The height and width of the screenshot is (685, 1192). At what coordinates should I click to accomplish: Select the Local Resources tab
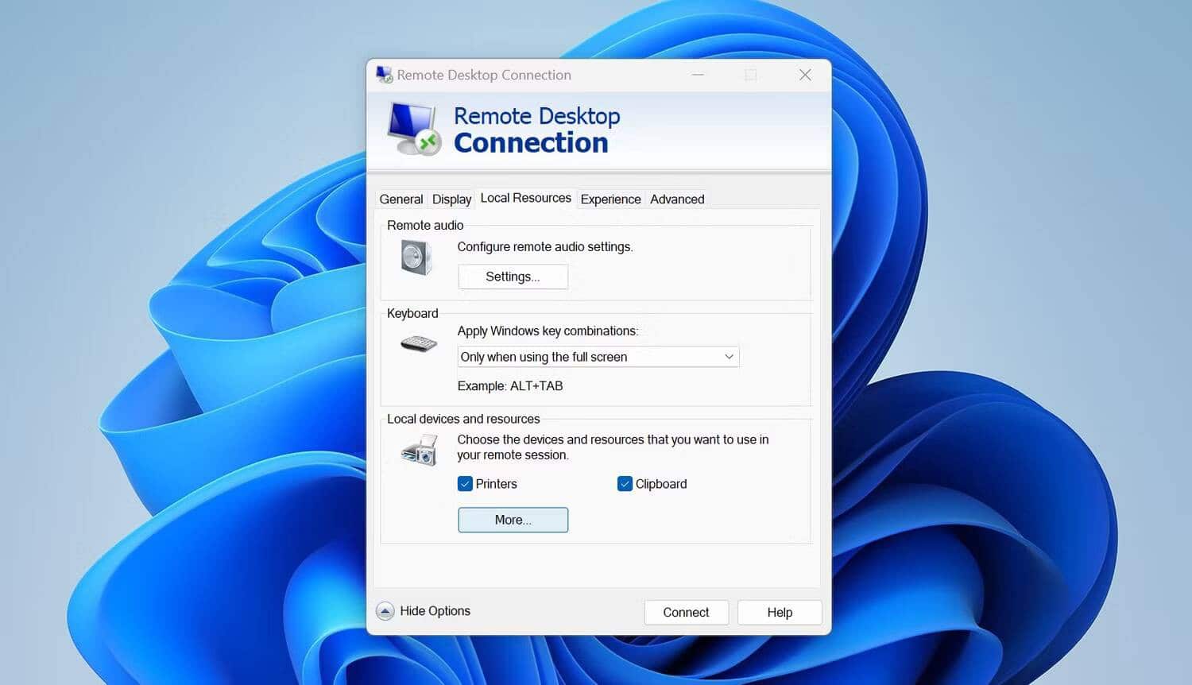pyautogui.click(x=525, y=198)
